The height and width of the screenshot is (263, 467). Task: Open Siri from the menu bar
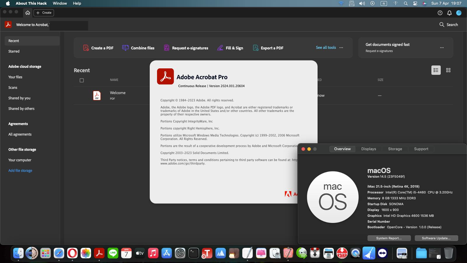(x=425, y=3)
